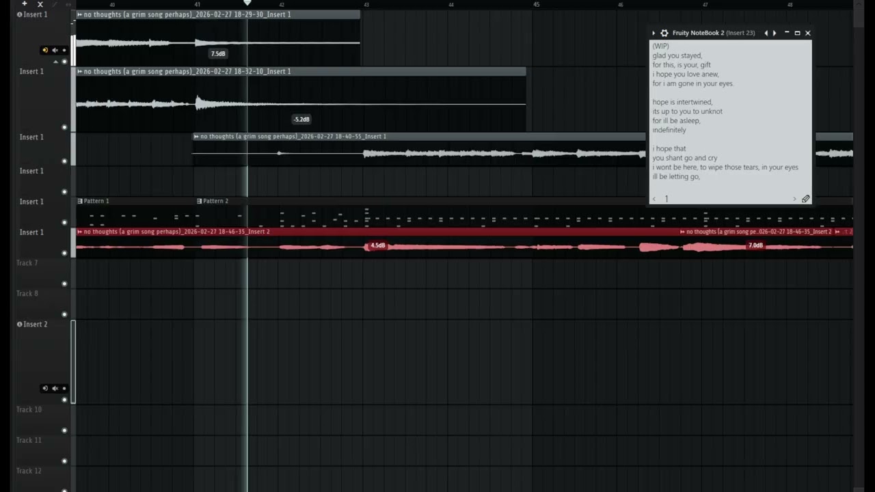Viewport: 875px width, 492px height.
Task: Click the 7.0dB gain label on the red clip
Action: 755,245
